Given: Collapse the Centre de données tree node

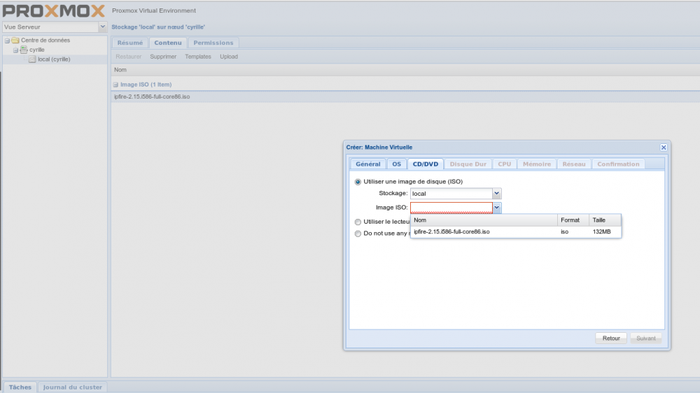Looking at the screenshot, I should 6,41.
